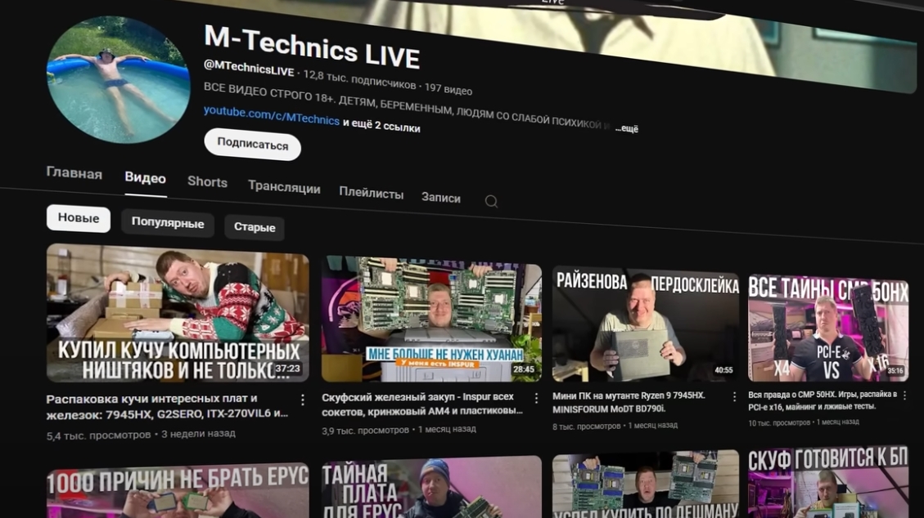
Task: Click the M-Technics LIVE channel name heading
Action: tap(312, 47)
